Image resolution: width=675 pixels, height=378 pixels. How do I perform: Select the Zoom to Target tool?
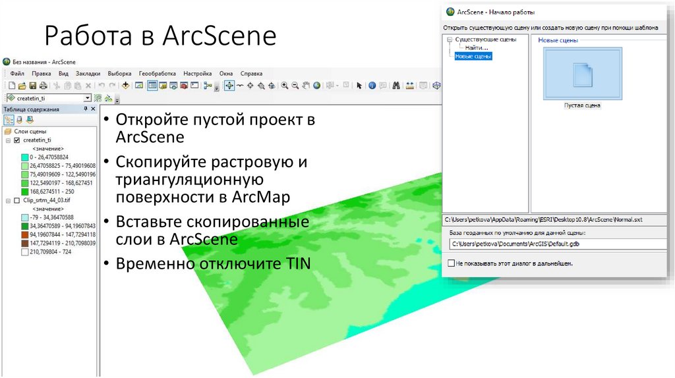[261, 86]
